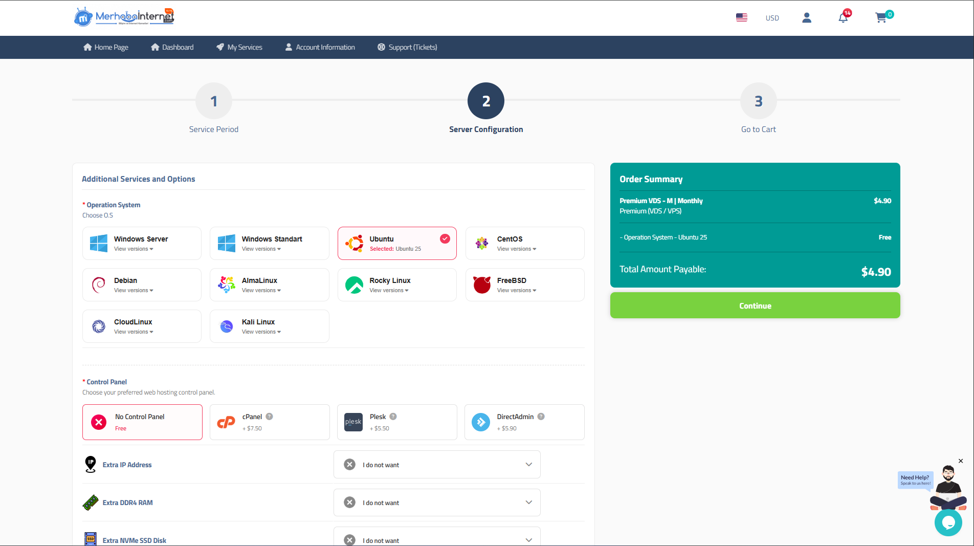
Task: Click the DirectAdmin logo icon
Action: click(481, 422)
